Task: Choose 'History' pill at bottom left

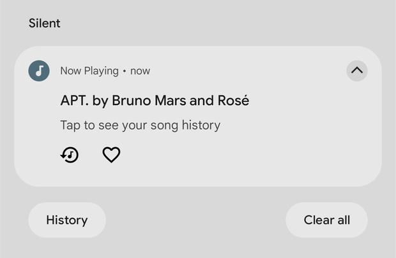Action: click(67, 220)
